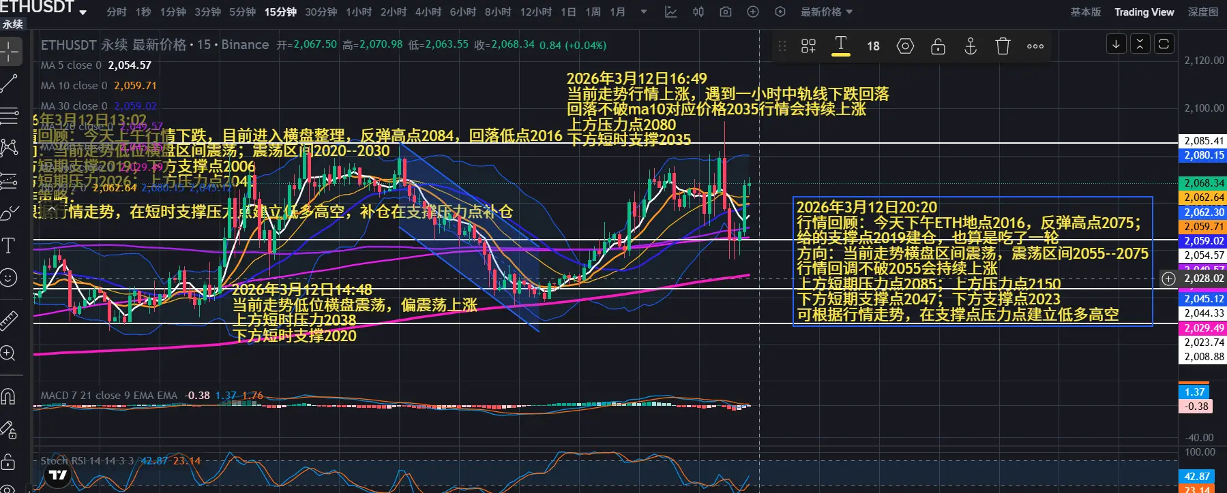1227x493 pixels.
Task: Select the text annotation tool in sidebar
Action: tap(9, 245)
